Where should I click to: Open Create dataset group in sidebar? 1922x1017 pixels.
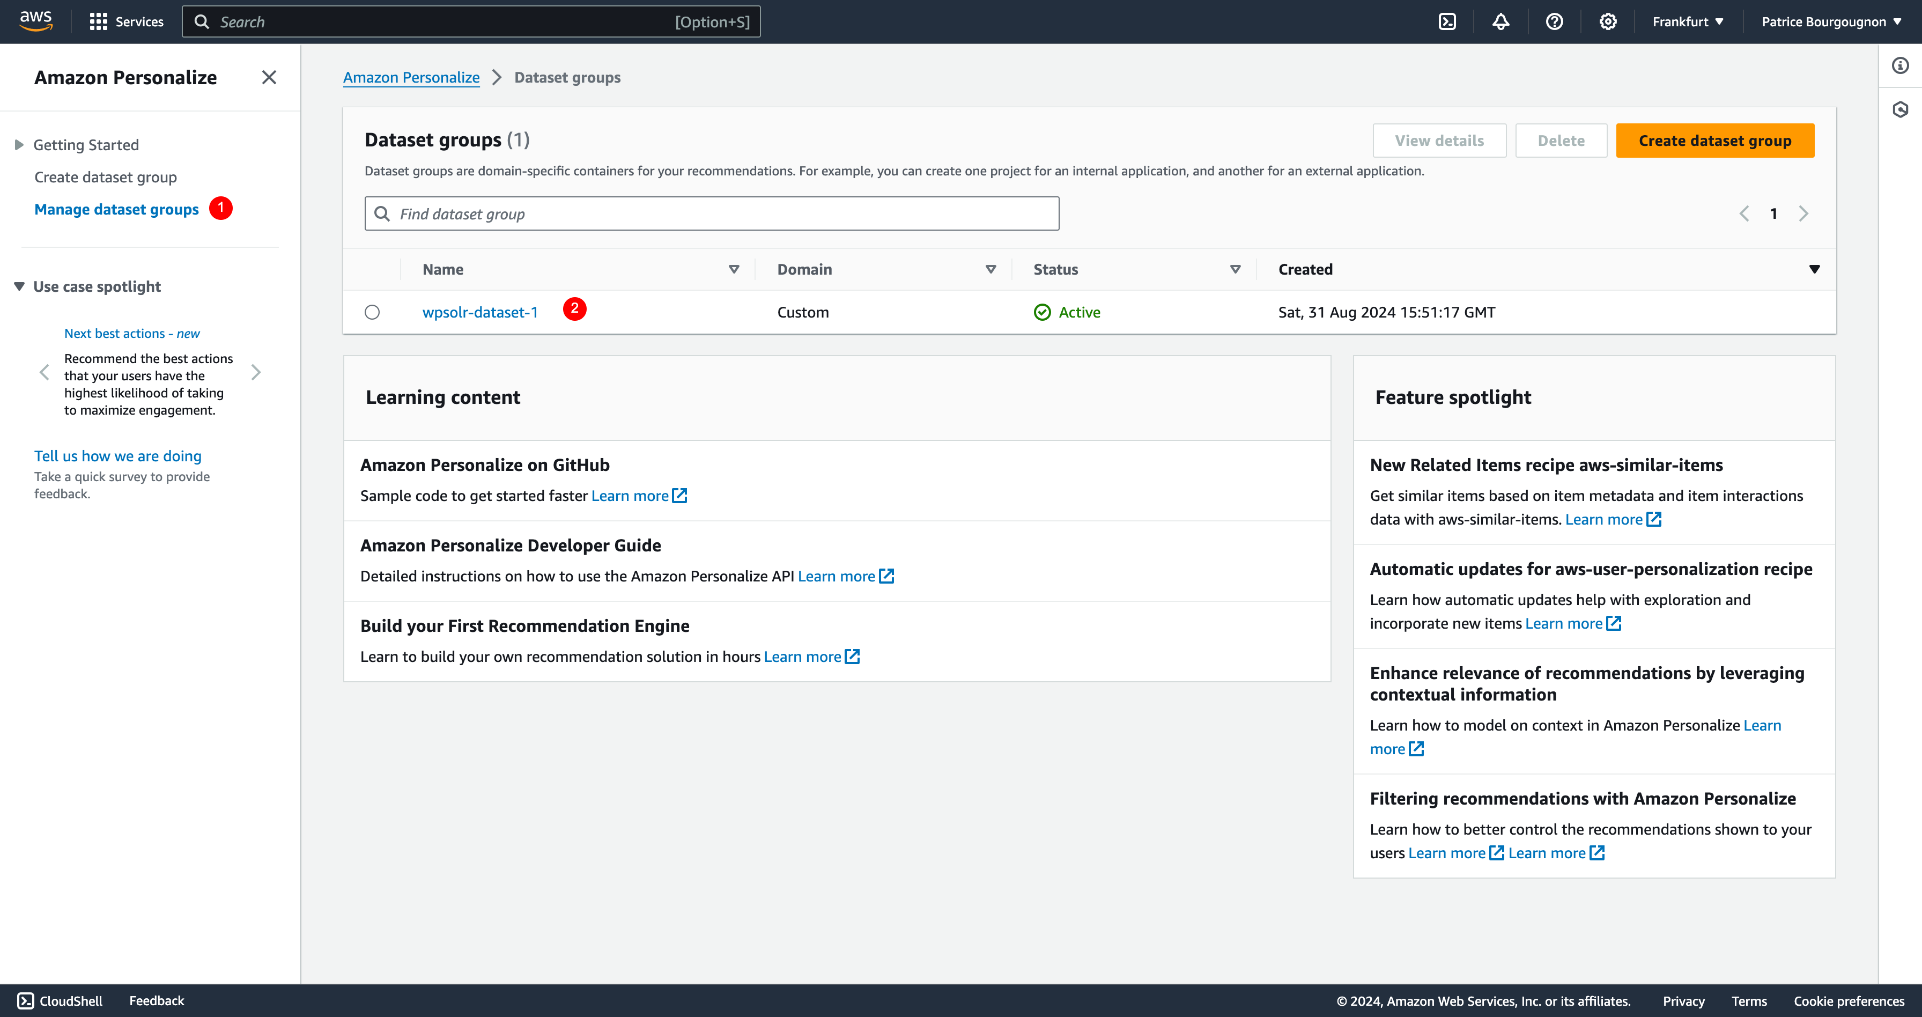[105, 178]
